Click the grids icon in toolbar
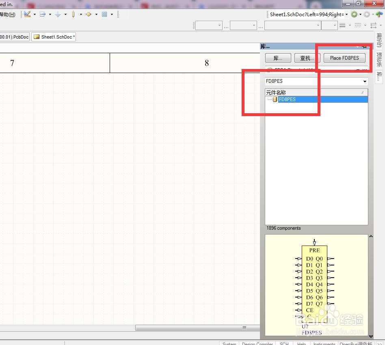 (104, 15)
